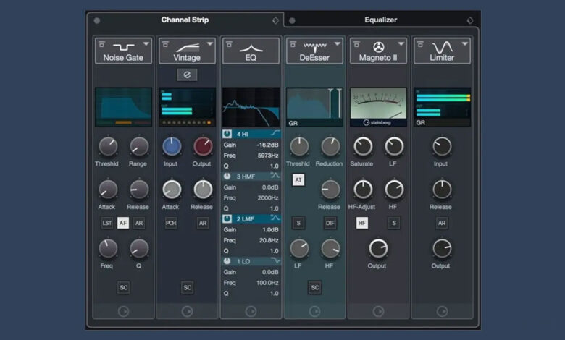Image resolution: width=565 pixels, height=340 pixels.
Task: Open the Noise Gate module dropdown arrow
Action: (x=146, y=44)
